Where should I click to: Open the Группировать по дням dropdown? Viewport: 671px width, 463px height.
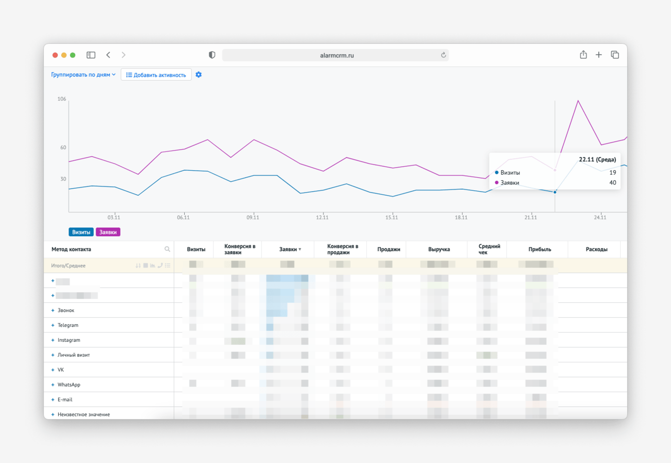point(83,75)
